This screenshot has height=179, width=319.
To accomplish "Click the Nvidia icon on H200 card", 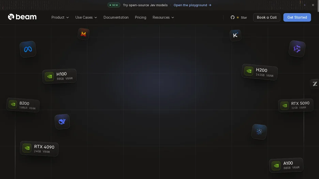I will (248, 71).
